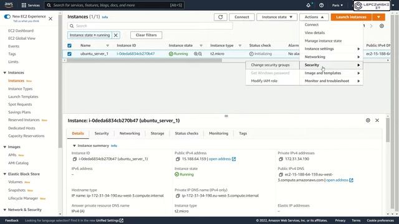This screenshot has height=224, width=399.
Task: Open the help question mark icon
Action: pos(322,5)
